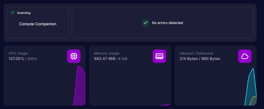Open the Console Companion card
The height and width of the screenshot is (109, 264).
coord(38,24)
